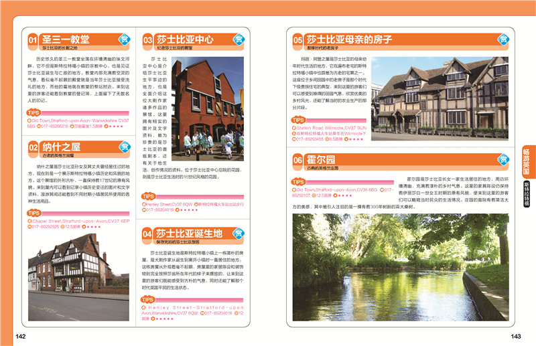Click the 赏 badge beside 霍尔园
The image size is (536, 346).
pos(503,159)
